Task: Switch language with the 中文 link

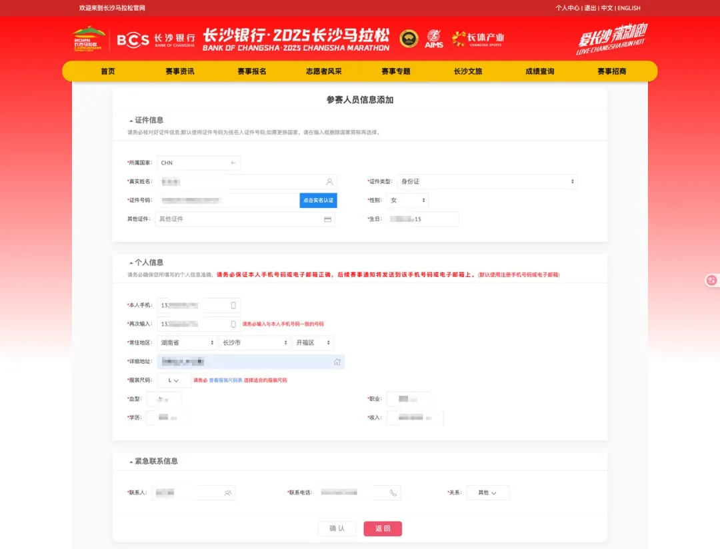Action: [607, 8]
